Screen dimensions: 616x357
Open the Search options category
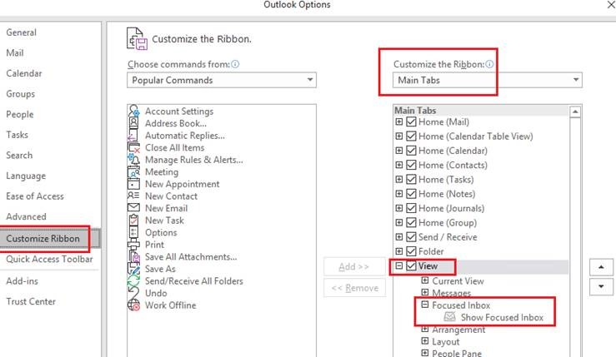tap(19, 156)
